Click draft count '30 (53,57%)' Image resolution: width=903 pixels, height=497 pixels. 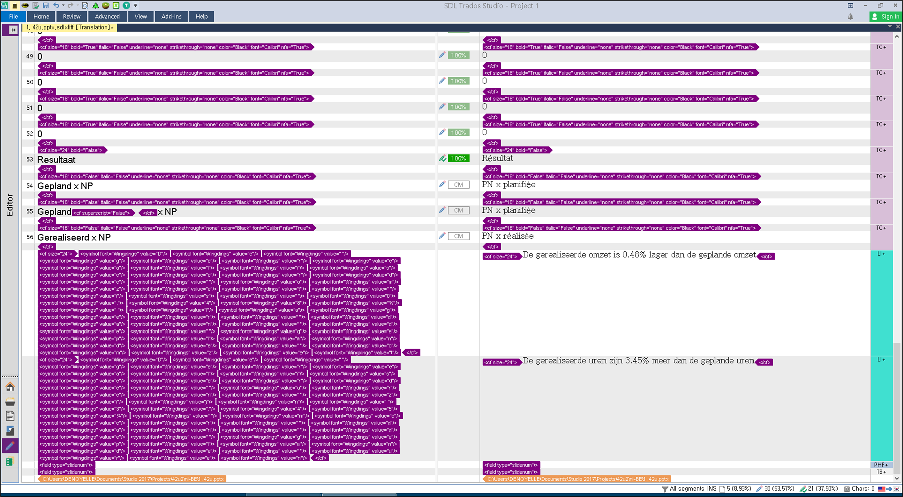point(775,489)
